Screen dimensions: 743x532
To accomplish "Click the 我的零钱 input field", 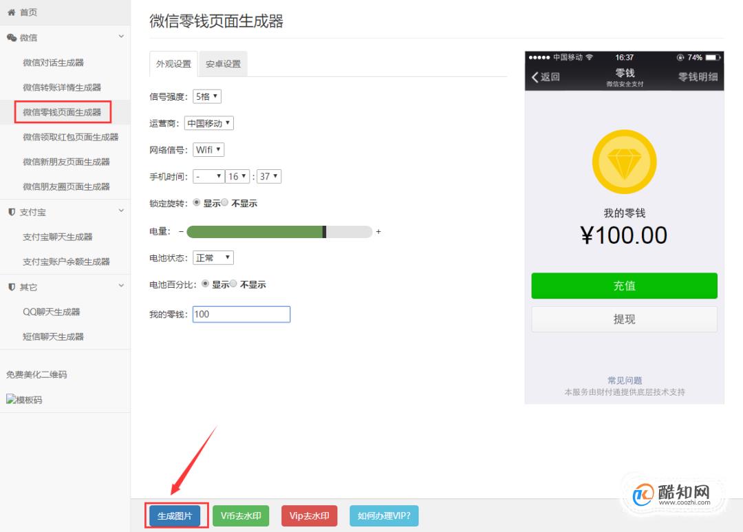I will 241,315.
